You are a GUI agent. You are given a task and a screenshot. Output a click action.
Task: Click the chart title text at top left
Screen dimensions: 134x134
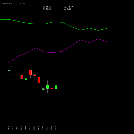pos(17,4)
